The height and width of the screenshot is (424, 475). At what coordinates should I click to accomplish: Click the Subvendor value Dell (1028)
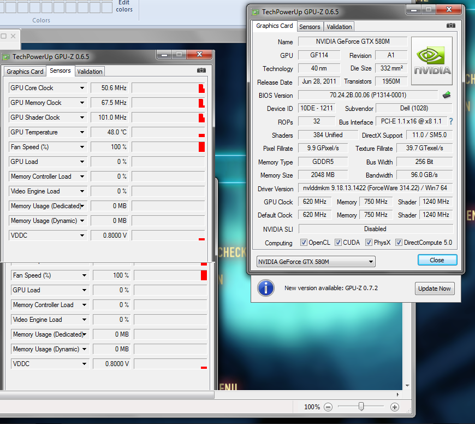point(414,108)
